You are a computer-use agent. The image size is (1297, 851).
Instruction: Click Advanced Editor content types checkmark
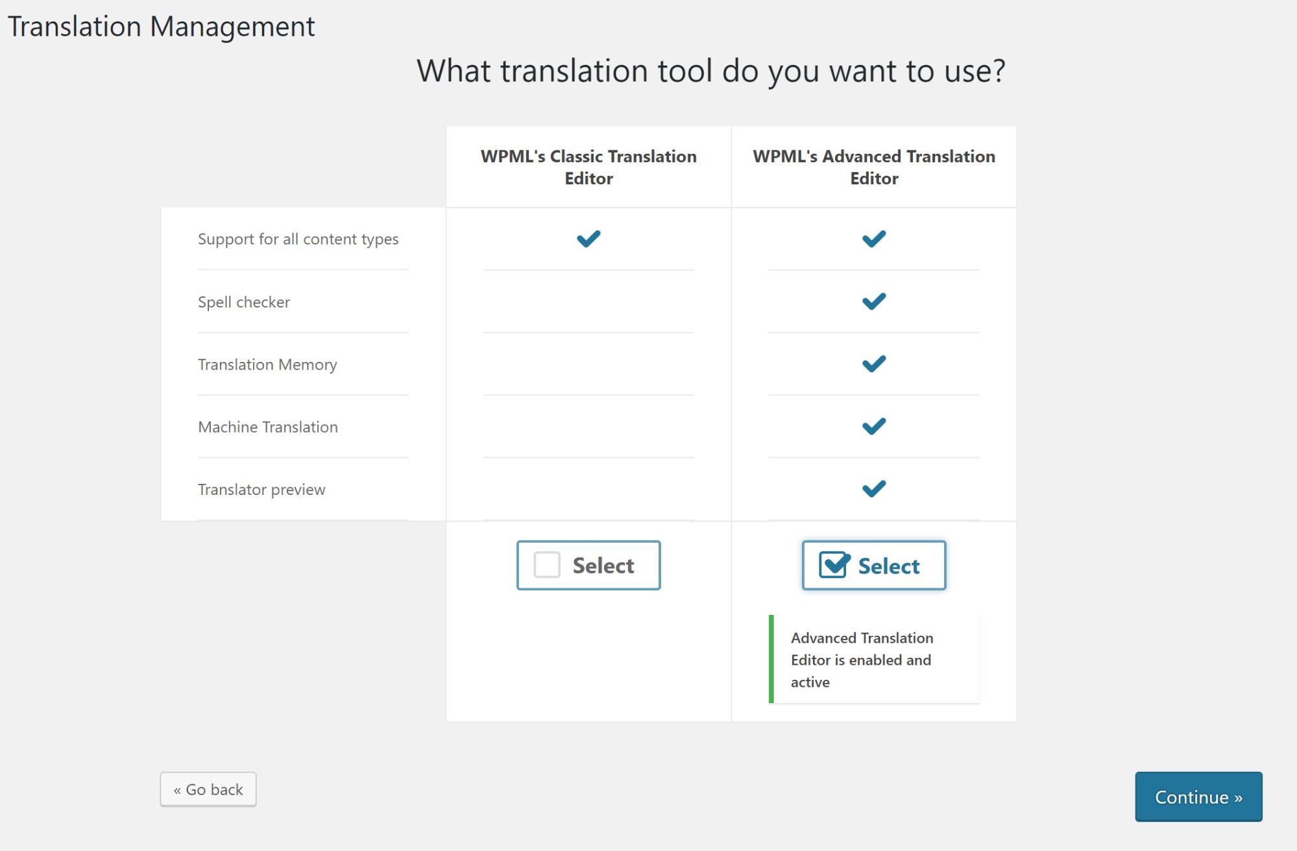[873, 239]
